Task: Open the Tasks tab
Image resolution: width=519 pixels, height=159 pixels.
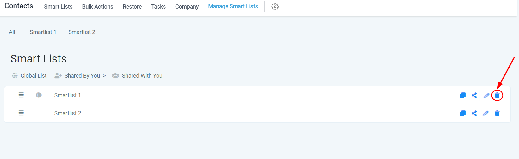Action: click(x=158, y=7)
